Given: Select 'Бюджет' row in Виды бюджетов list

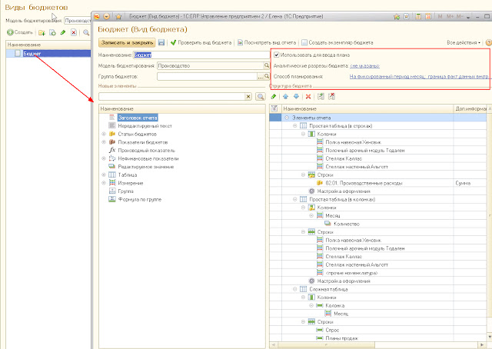Looking at the screenshot, I should coord(48,54).
